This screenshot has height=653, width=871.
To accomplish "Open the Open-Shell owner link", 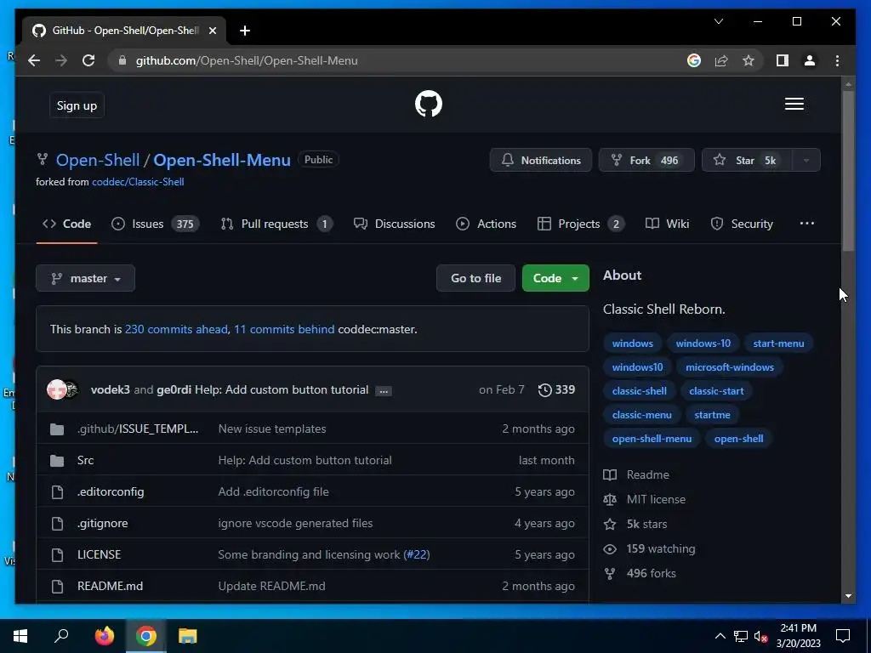I will coord(98,160).
